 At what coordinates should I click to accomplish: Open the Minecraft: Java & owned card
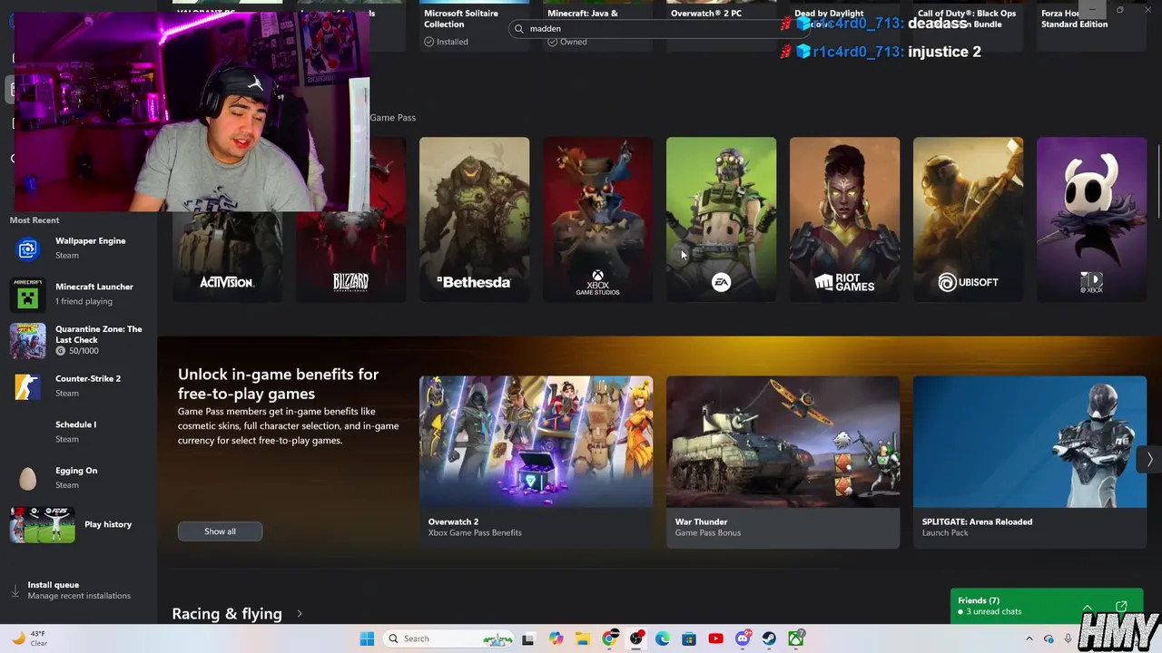pyautogui.click(x=597, y=25)
